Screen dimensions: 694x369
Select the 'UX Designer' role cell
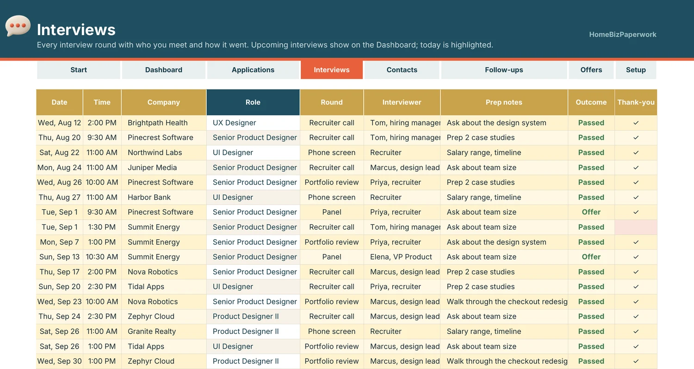coord(253,123)
